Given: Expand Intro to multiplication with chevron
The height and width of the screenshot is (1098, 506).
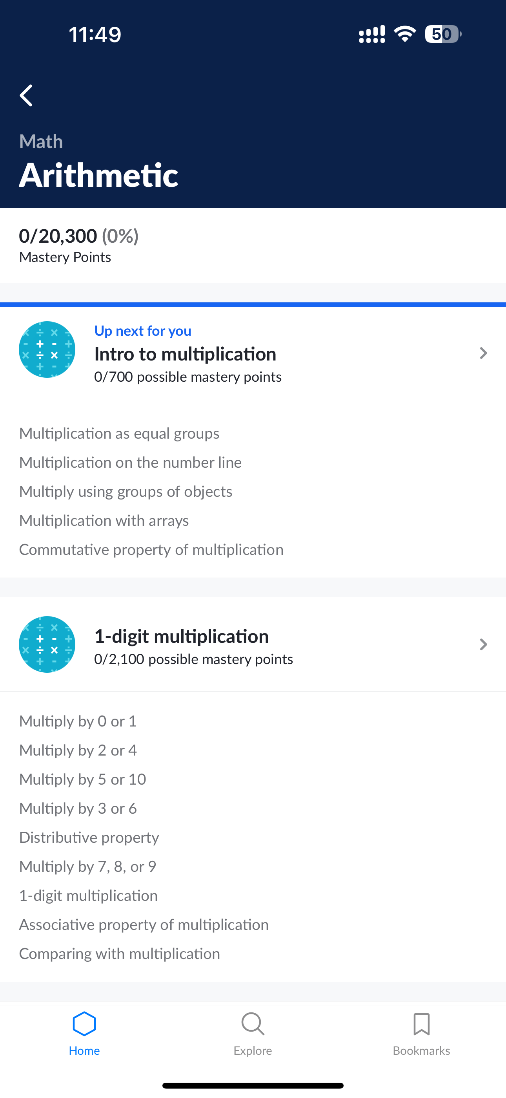Looking at the screenshot, I should click(483, 353).
